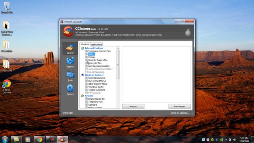Click the version text v3.10.1525
254x143 pixels.
point(103,29)
